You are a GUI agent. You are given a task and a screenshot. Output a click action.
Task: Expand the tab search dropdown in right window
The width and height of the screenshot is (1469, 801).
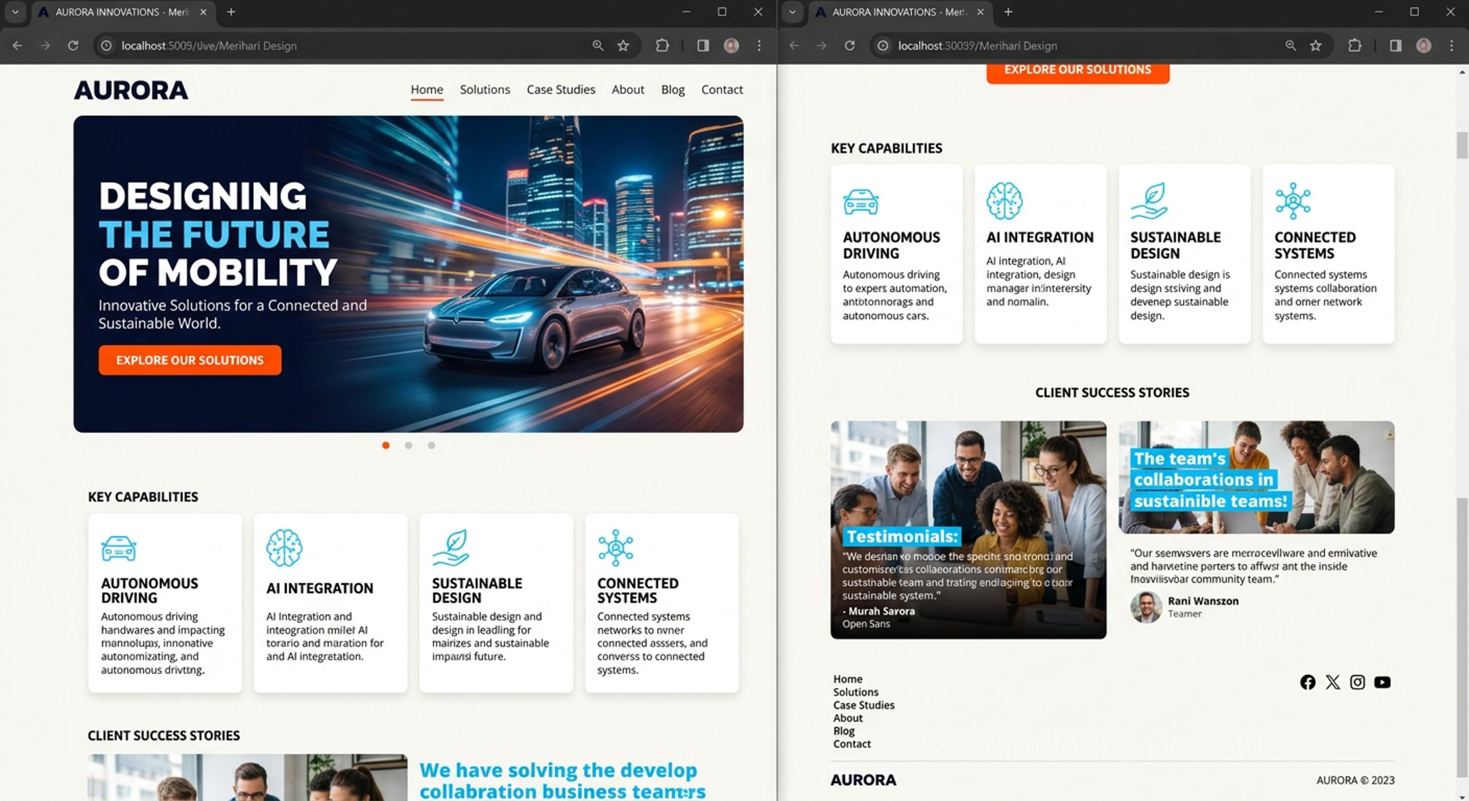tap(792, 12)
